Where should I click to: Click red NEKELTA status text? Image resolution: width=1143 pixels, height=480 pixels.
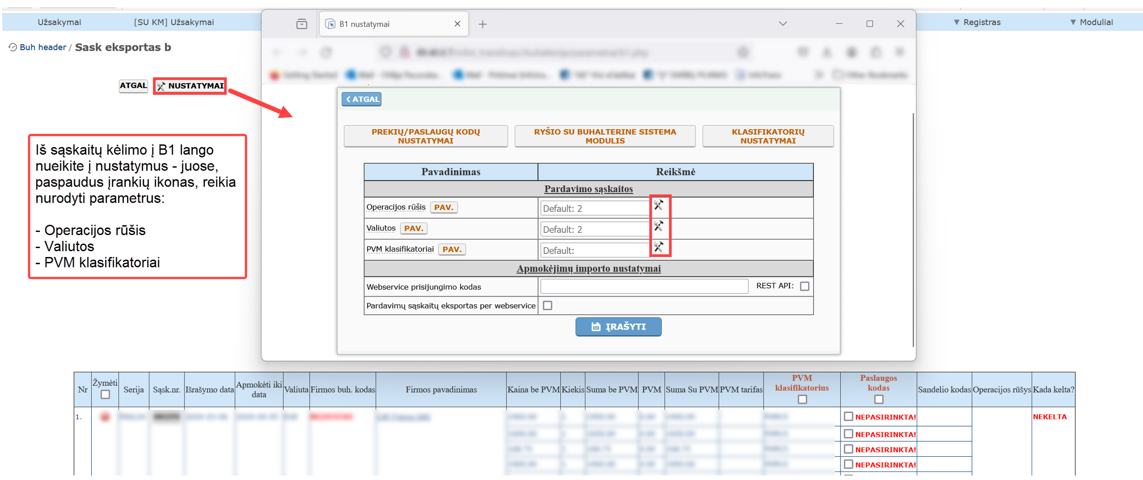click(x=1049, y=417)
